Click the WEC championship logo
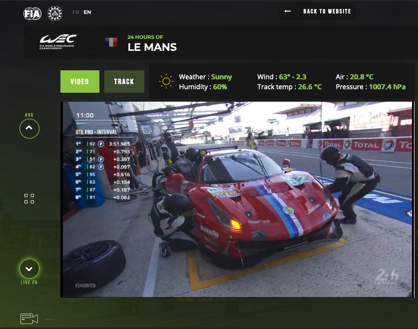 click(x=58, y=41)
